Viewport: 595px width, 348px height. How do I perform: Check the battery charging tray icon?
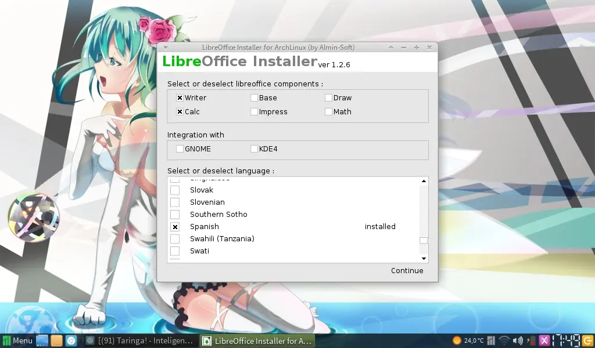(x=531, y=341)
